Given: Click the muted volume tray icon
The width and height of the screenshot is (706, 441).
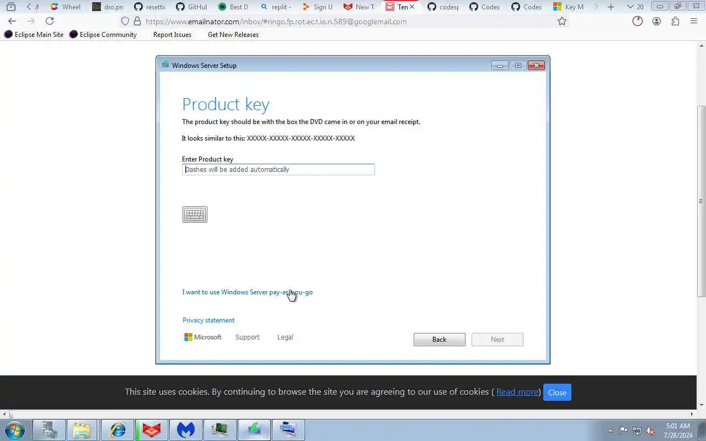Looking at the screenshot, I should point(651,431).
